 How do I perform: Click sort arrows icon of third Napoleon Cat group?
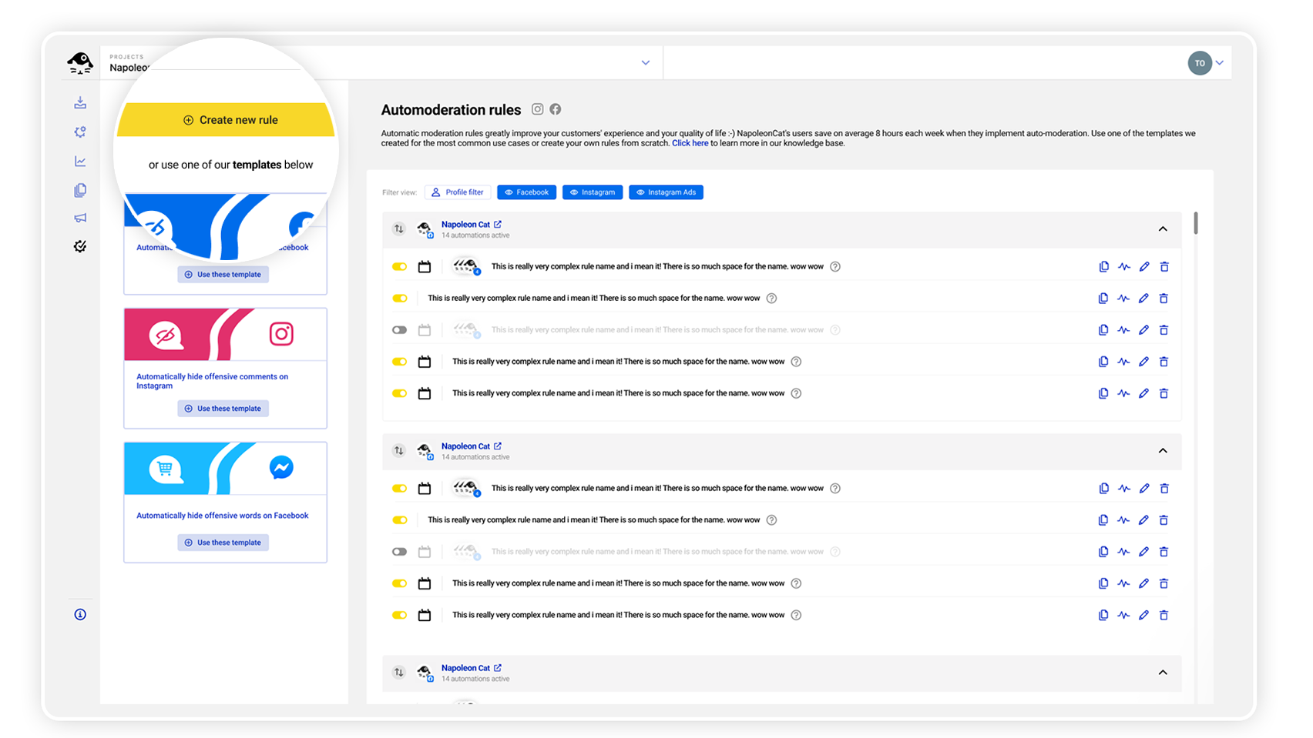click(x=398, y=672)
